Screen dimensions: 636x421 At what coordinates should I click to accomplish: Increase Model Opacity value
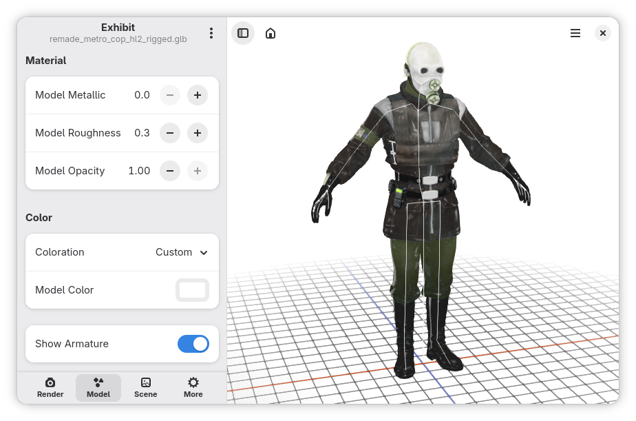[x=198, y=171]
